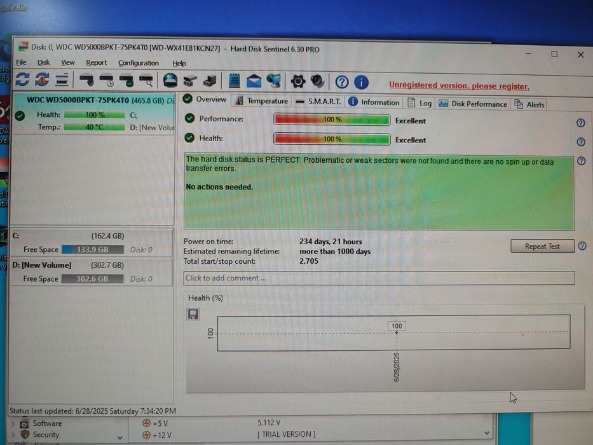593x445 pixels.
Task: Click the save icon above Health graph
Action: (x=193, y=314)
